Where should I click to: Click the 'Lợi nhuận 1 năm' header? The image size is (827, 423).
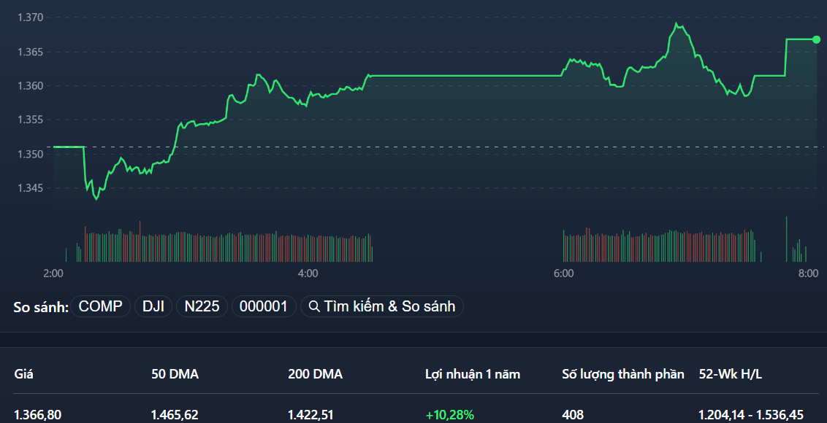point(473,373)
